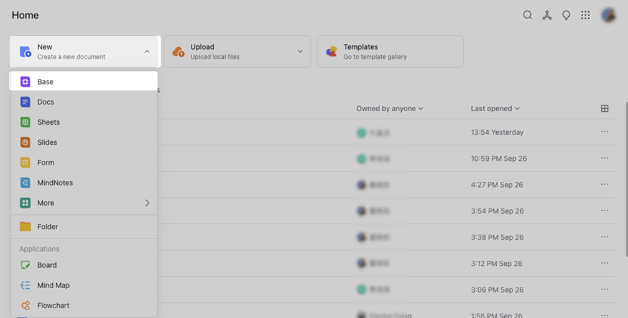This screenshot has width=628, height=318.
Task: Select Flowchart under Applications
Action: [x=53, y=306]
